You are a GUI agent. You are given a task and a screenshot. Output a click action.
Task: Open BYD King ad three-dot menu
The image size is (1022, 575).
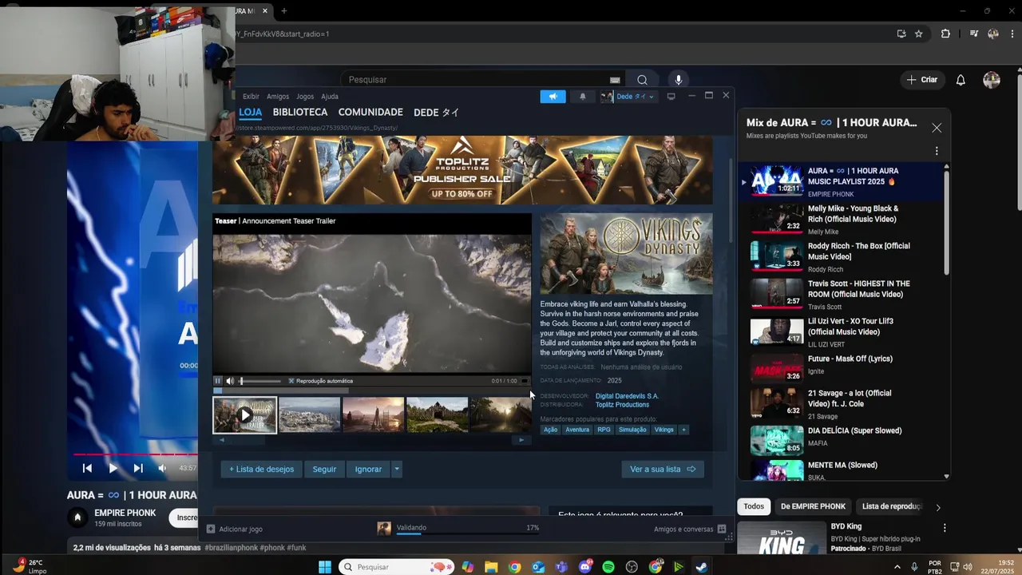(x=945, y=528)
